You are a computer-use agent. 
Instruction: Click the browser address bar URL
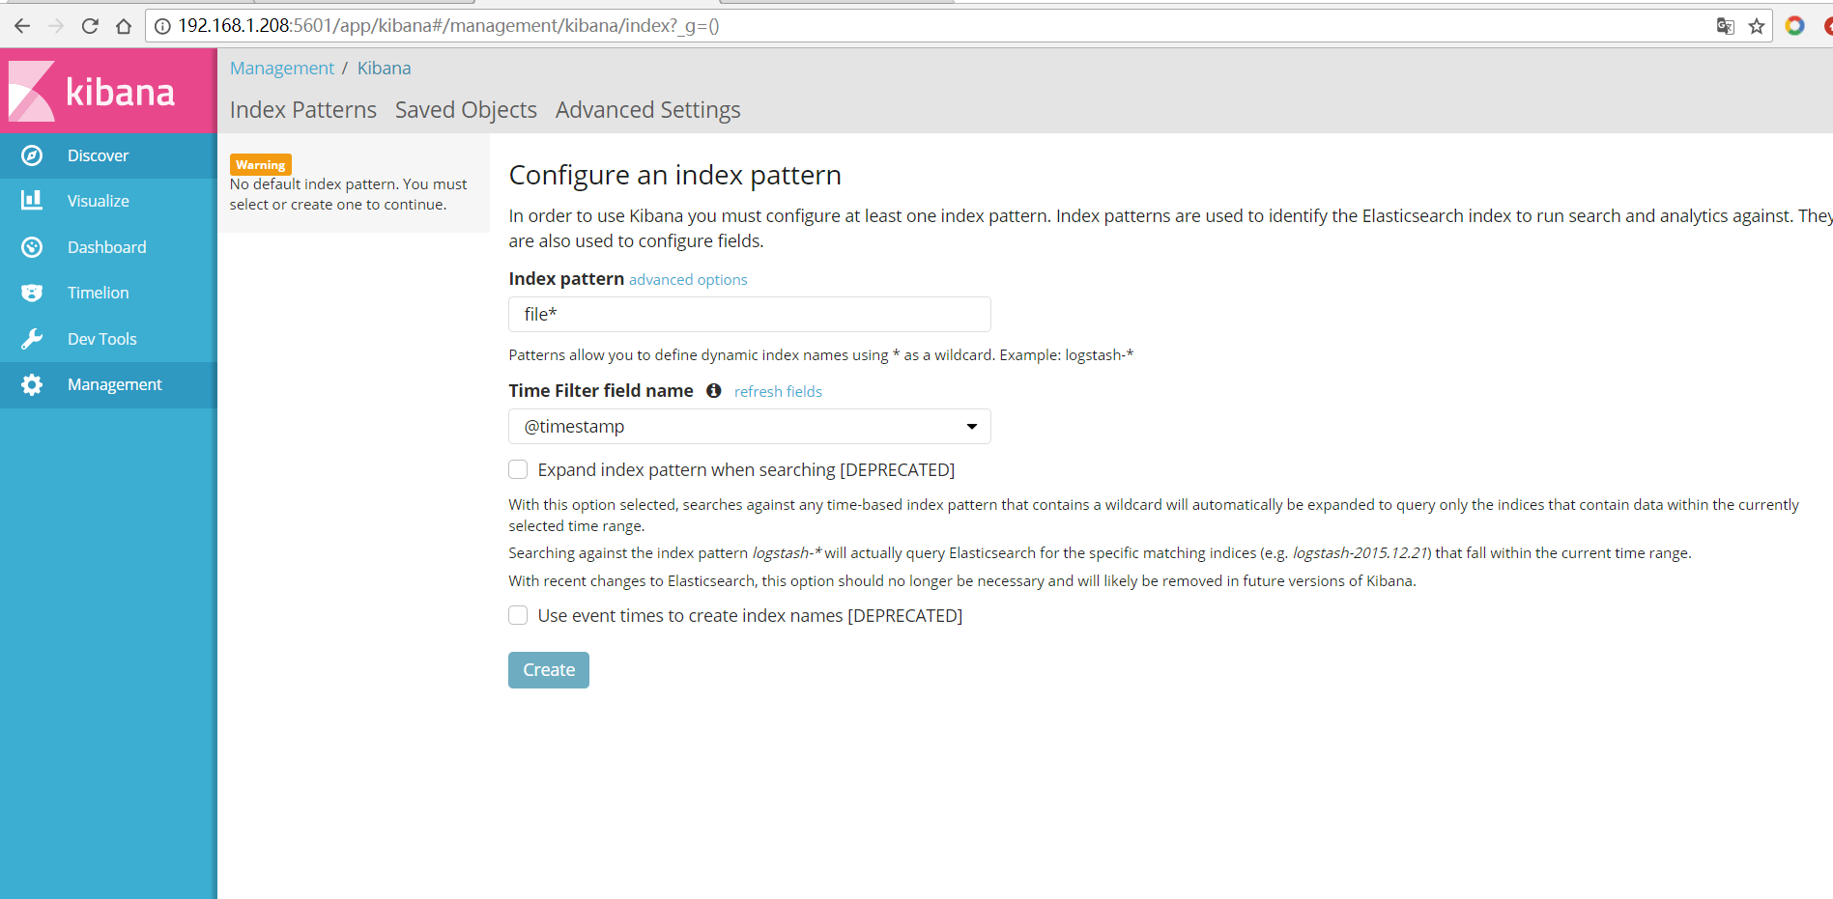[x=448, y=26]
